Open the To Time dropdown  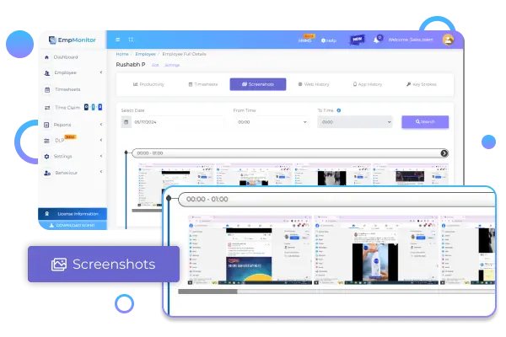click(354, 122)
